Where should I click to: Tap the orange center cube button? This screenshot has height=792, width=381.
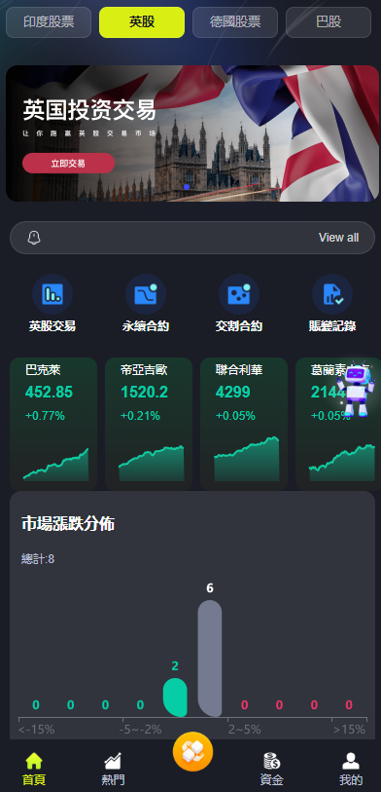(192, 752)
